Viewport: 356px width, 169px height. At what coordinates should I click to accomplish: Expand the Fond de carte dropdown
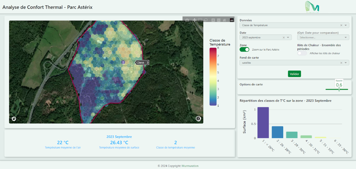click(x=346, y=63)
